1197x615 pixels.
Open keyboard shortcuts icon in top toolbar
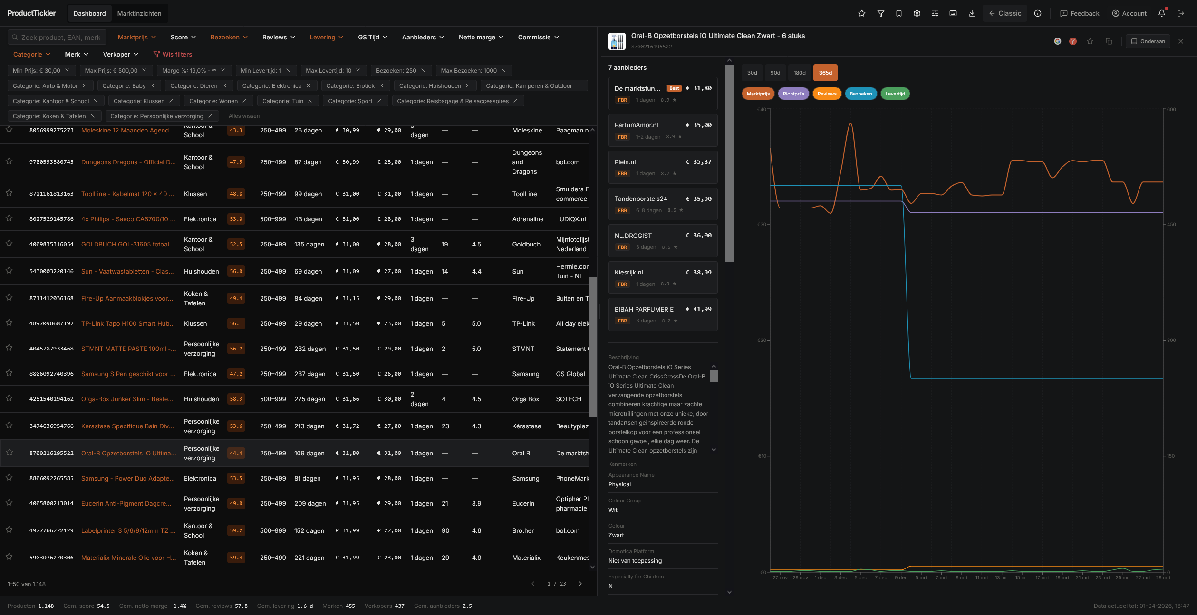(953, 13)
